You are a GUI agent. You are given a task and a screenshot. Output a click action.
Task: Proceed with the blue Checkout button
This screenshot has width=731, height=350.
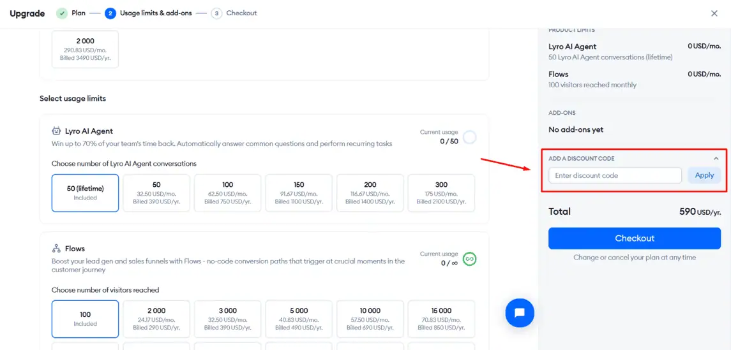click(635, 238)
